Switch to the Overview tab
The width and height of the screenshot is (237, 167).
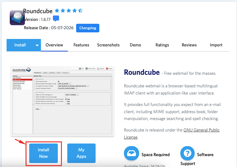[x=54, y=45]
